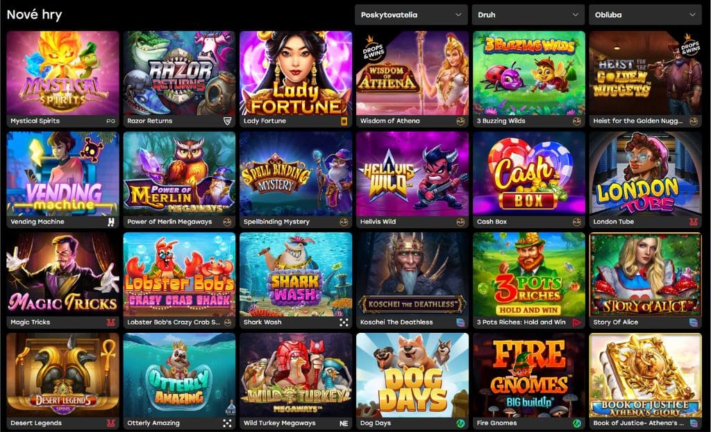Viewport: 711px width, 432px height.
Task: Launch the Cash Box game tile
Action: [528, 174]
